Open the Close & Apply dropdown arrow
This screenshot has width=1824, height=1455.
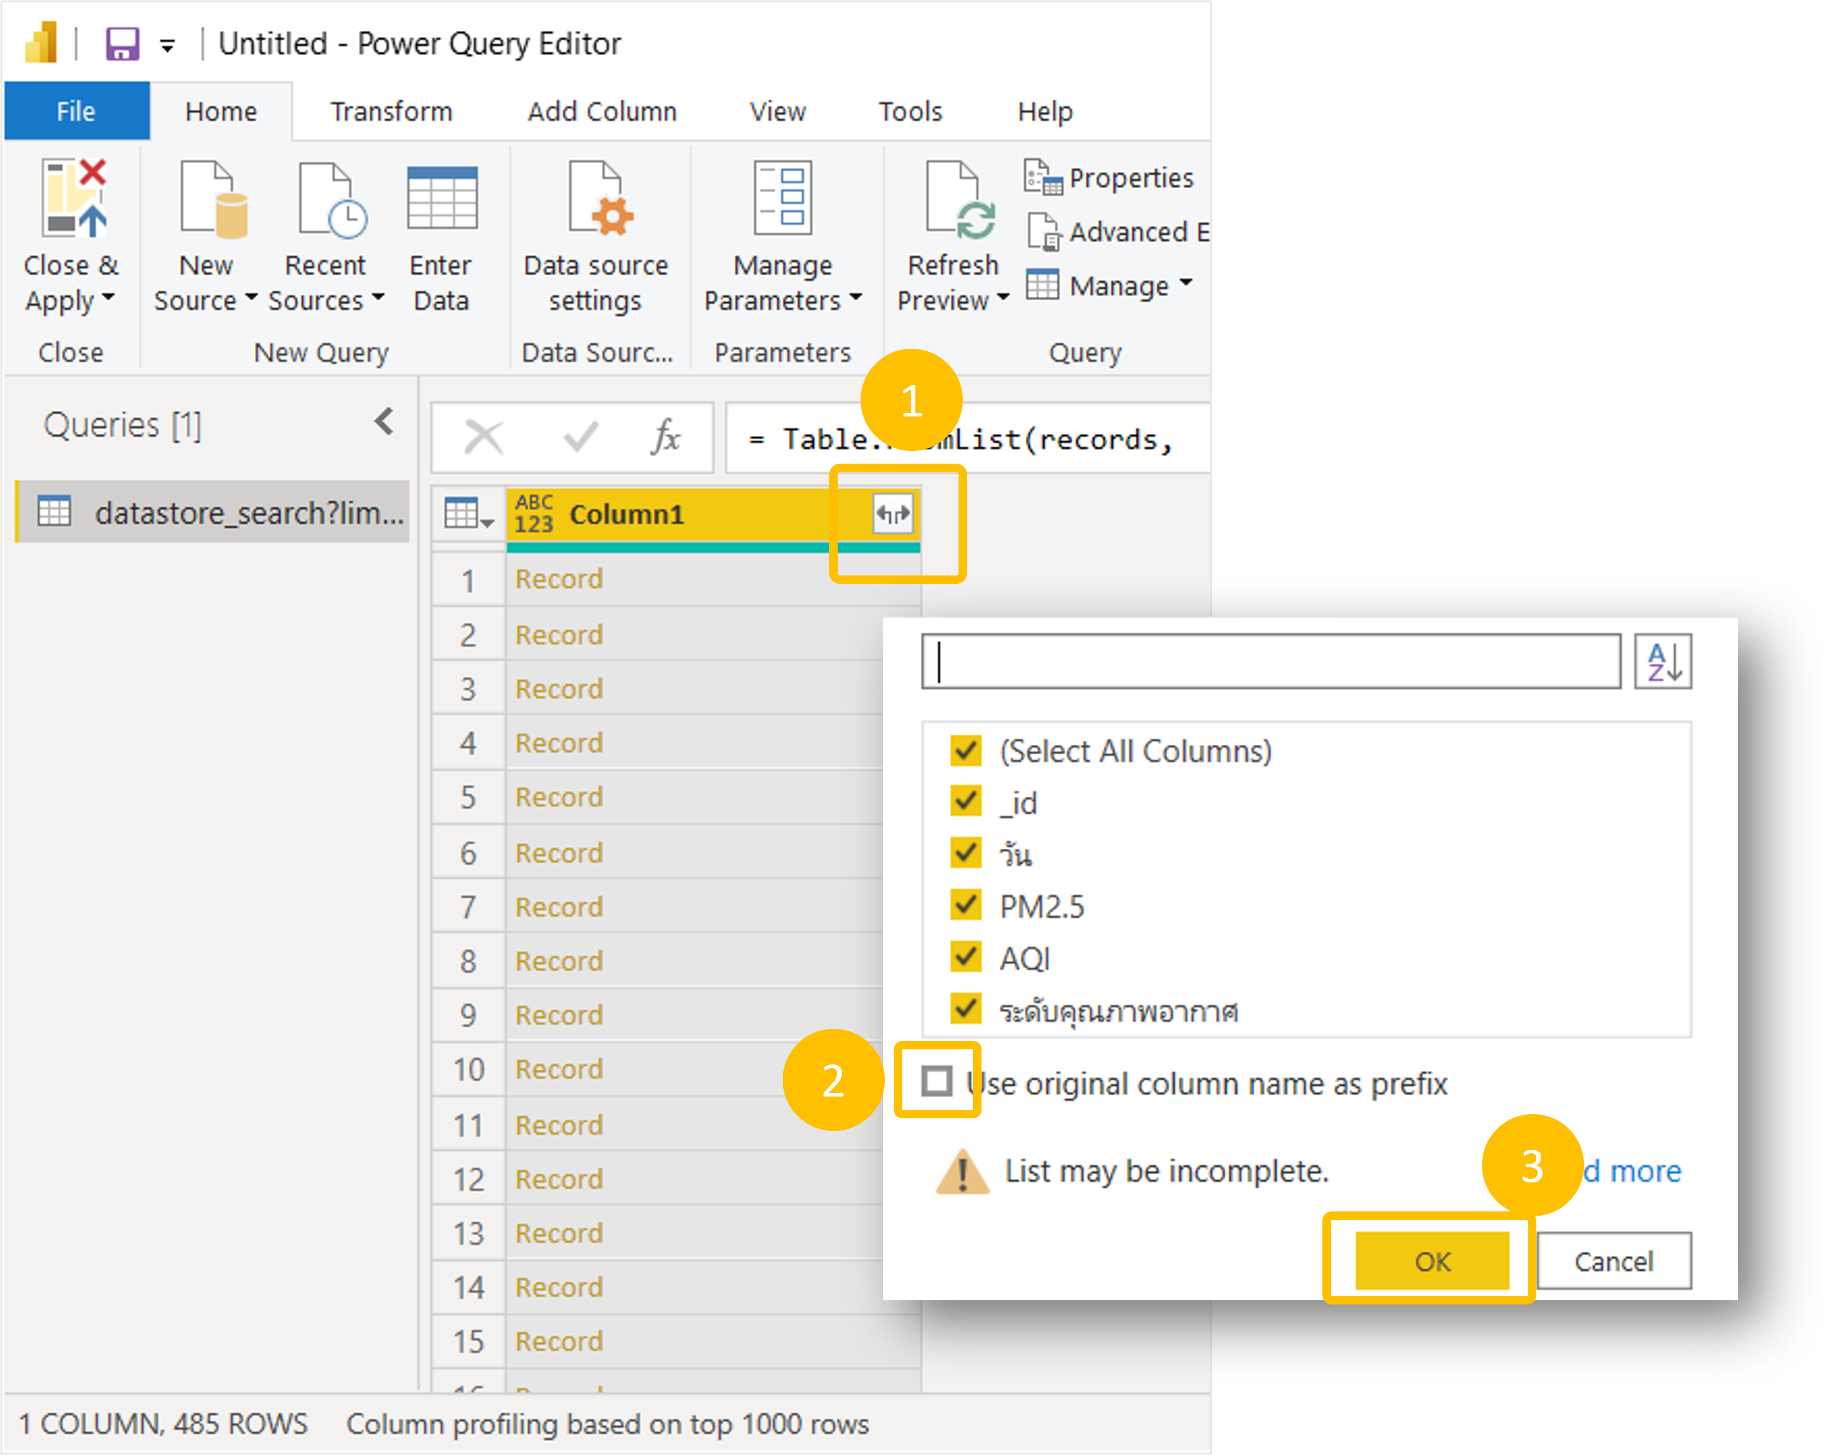[x=108, y=297]
